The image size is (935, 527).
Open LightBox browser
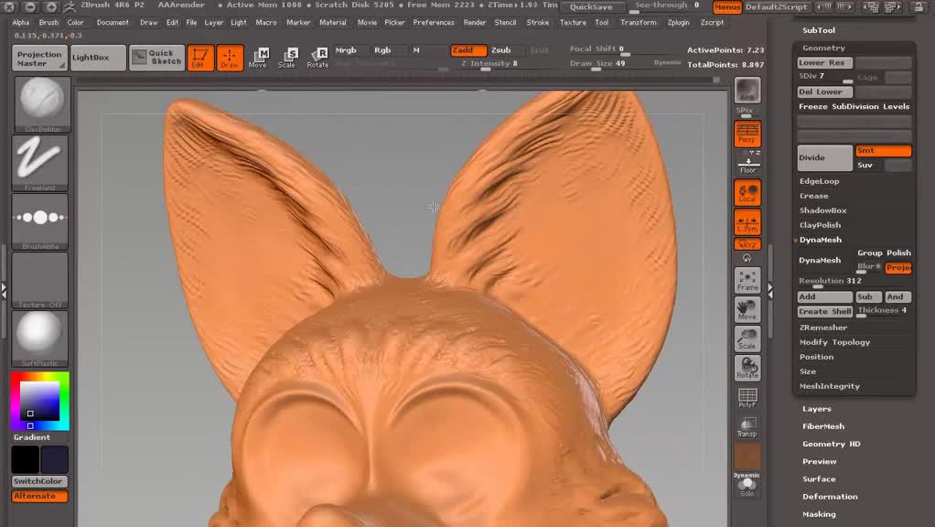point(98,58)
